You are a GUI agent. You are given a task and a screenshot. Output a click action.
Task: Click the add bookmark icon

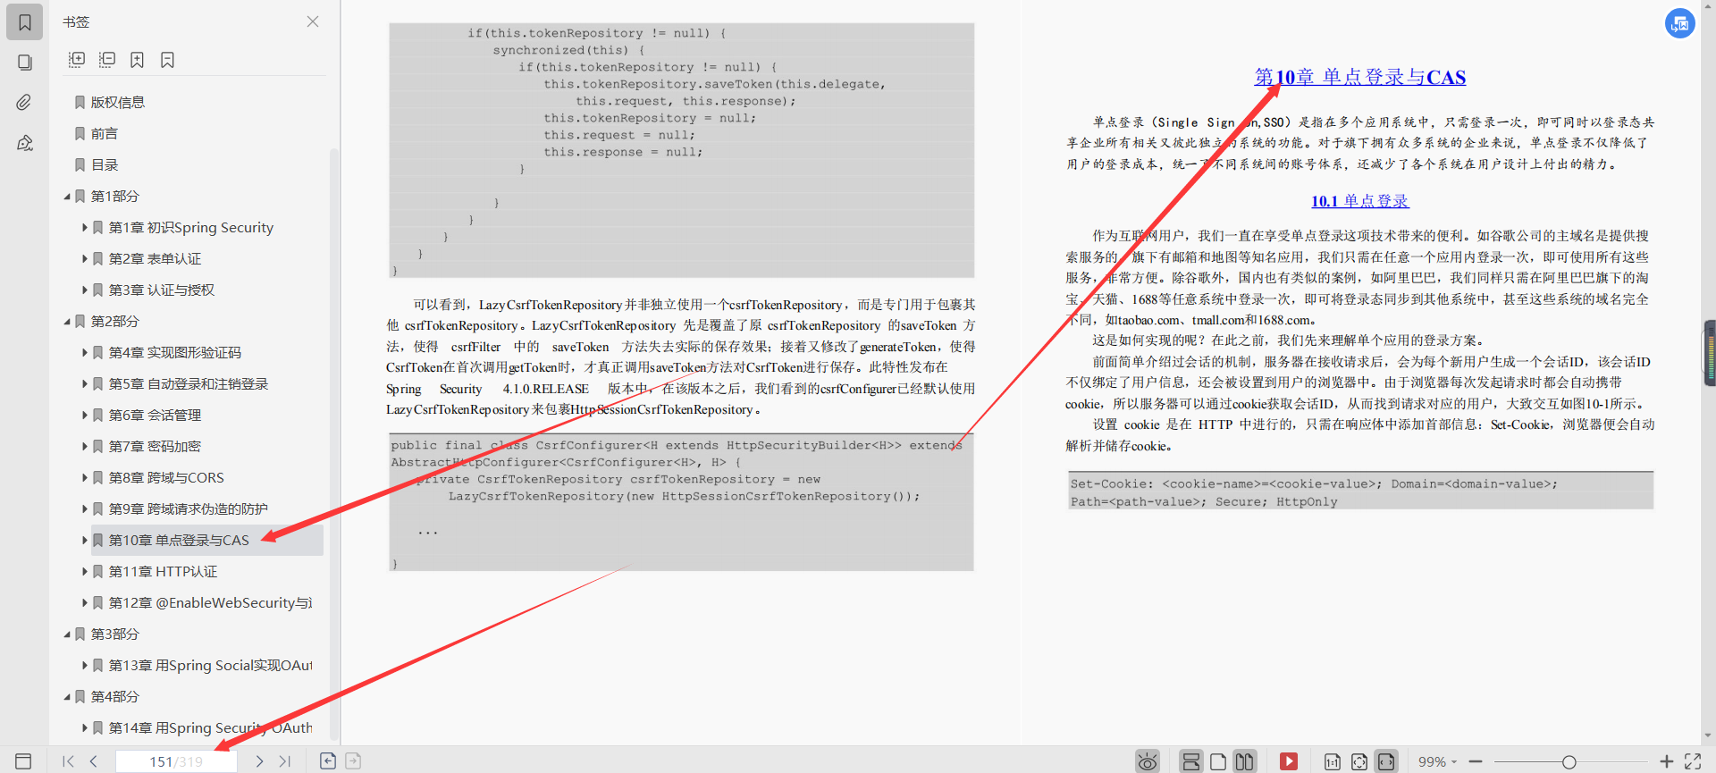click(138, 60)
